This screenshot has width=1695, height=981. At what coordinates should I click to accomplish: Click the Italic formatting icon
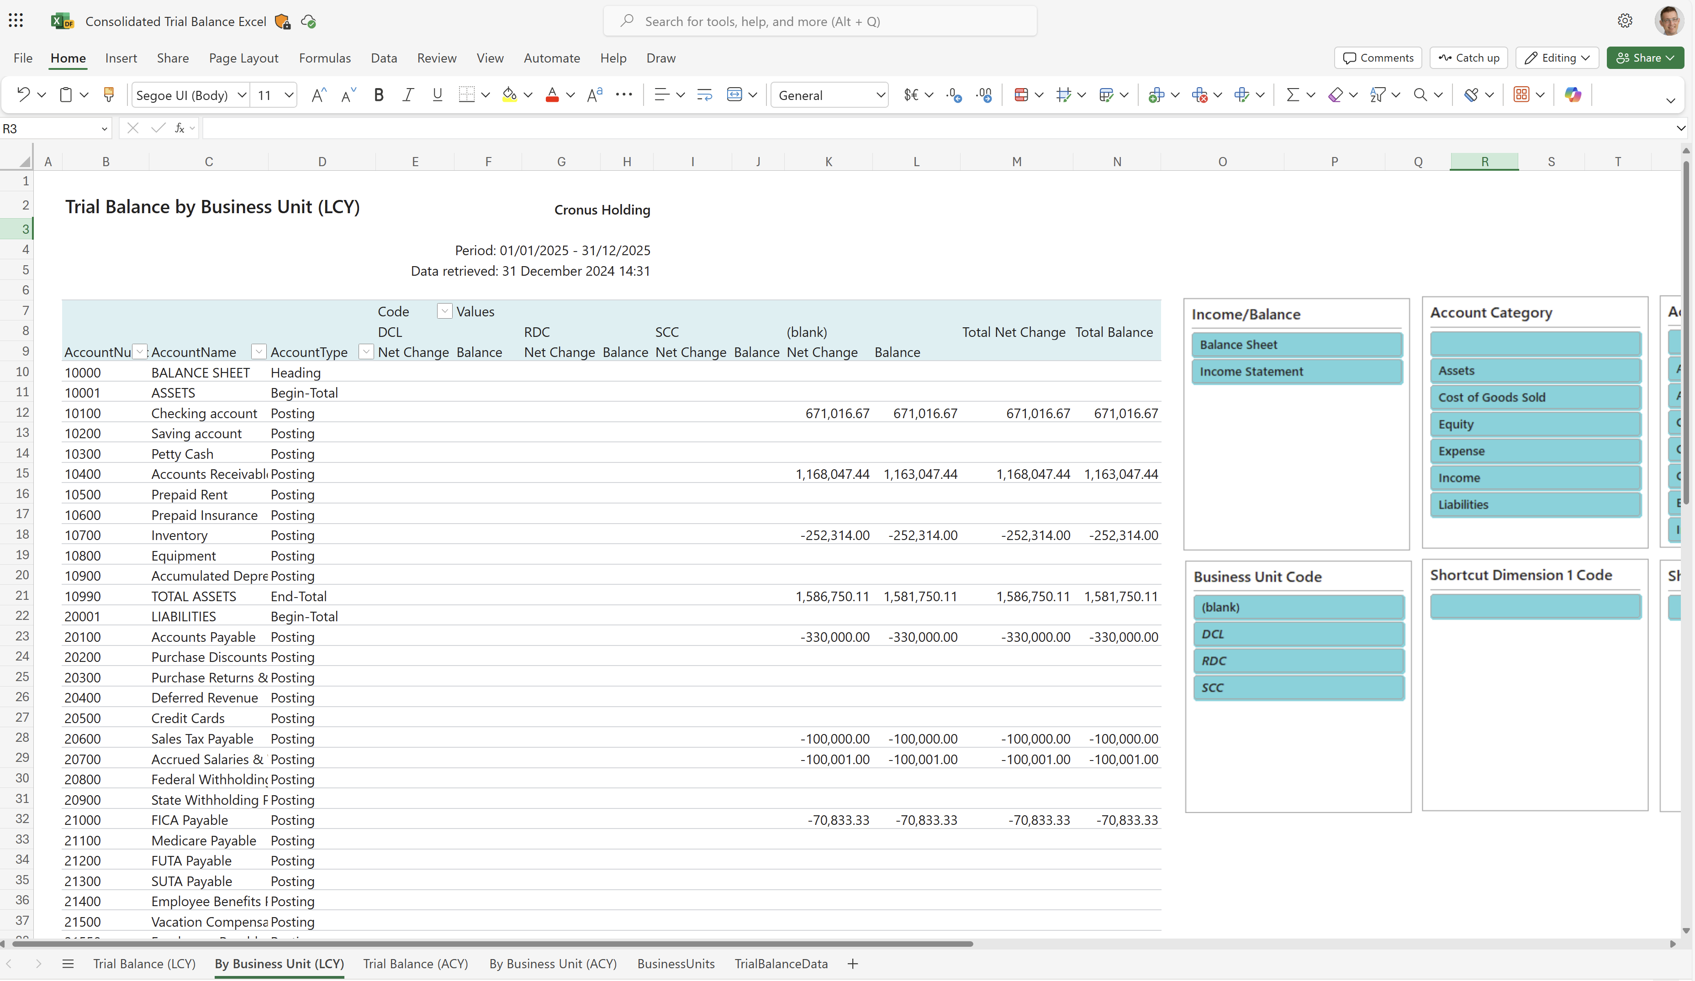[408, 94]
